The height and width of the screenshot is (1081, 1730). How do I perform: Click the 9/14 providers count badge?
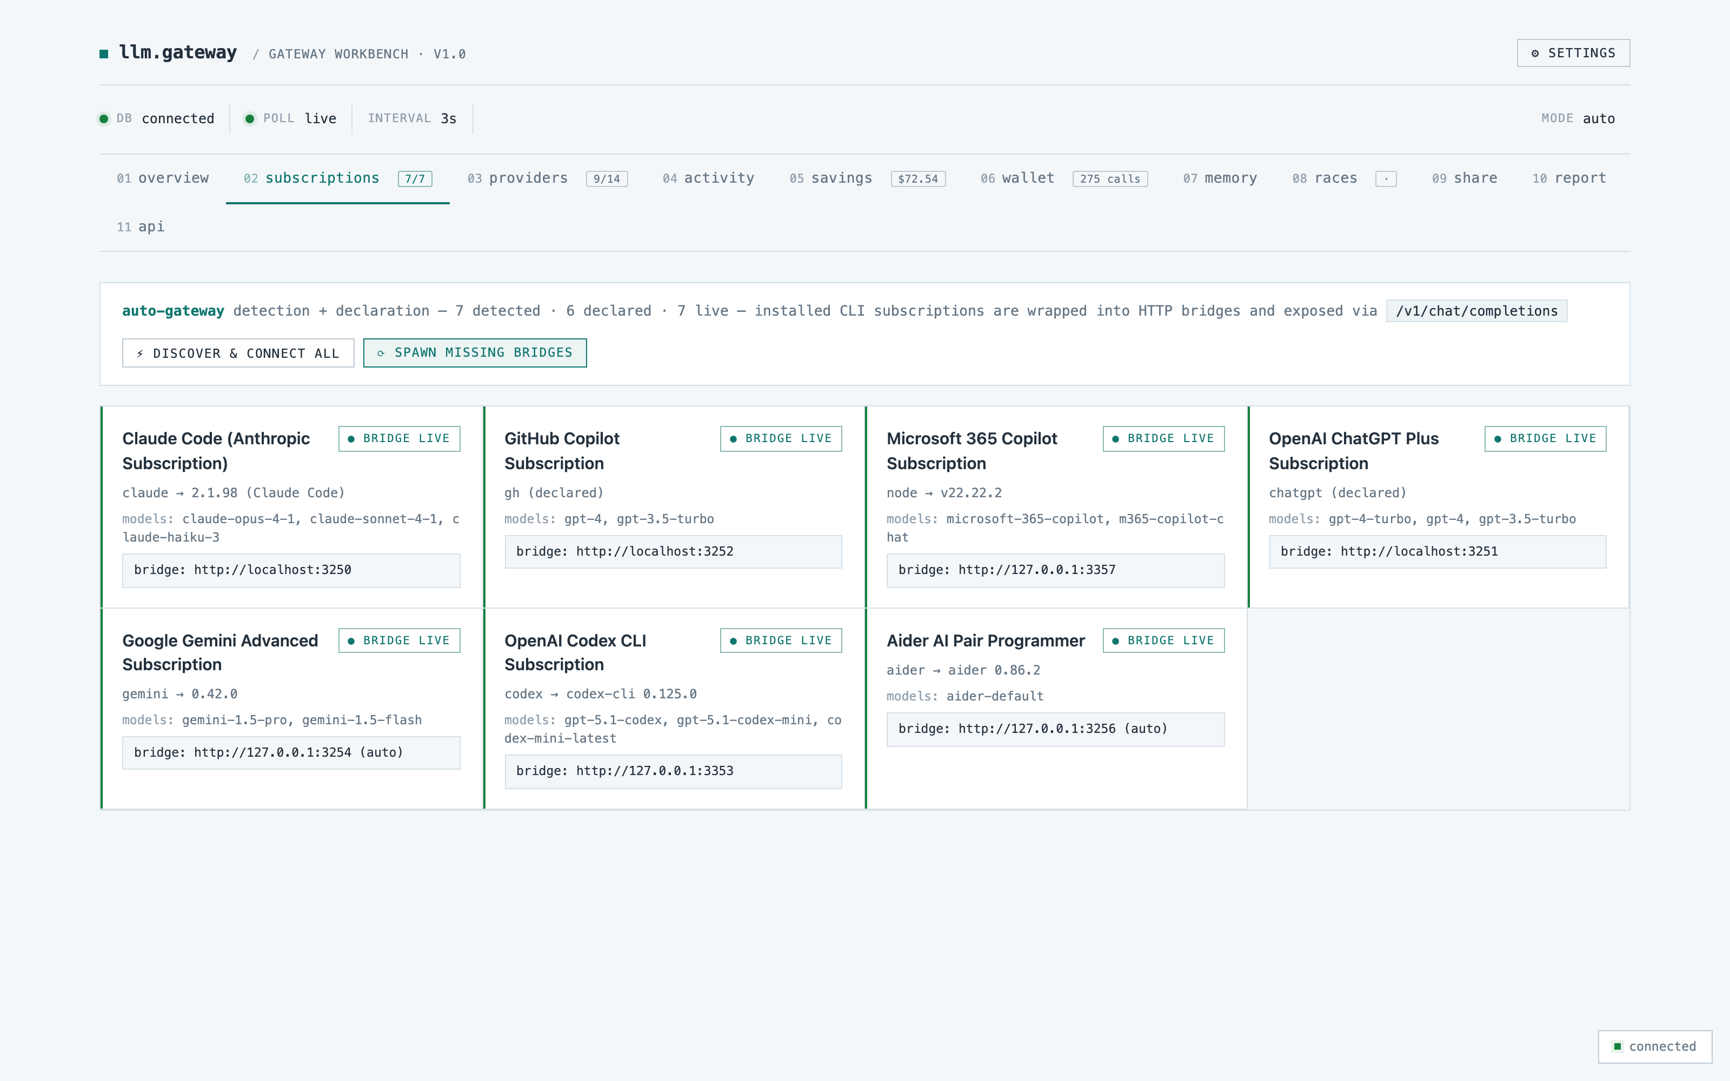[606, 179]
